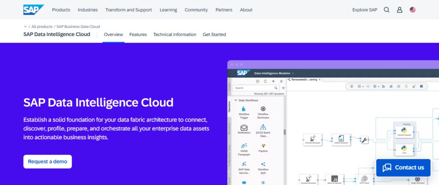Select the Python3 Operator node
This screenshot has height=185, width=439.
(404, 132)
